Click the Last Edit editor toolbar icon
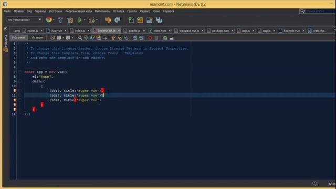336x189 pixels. pyautogui.click(x=52, y=38)
